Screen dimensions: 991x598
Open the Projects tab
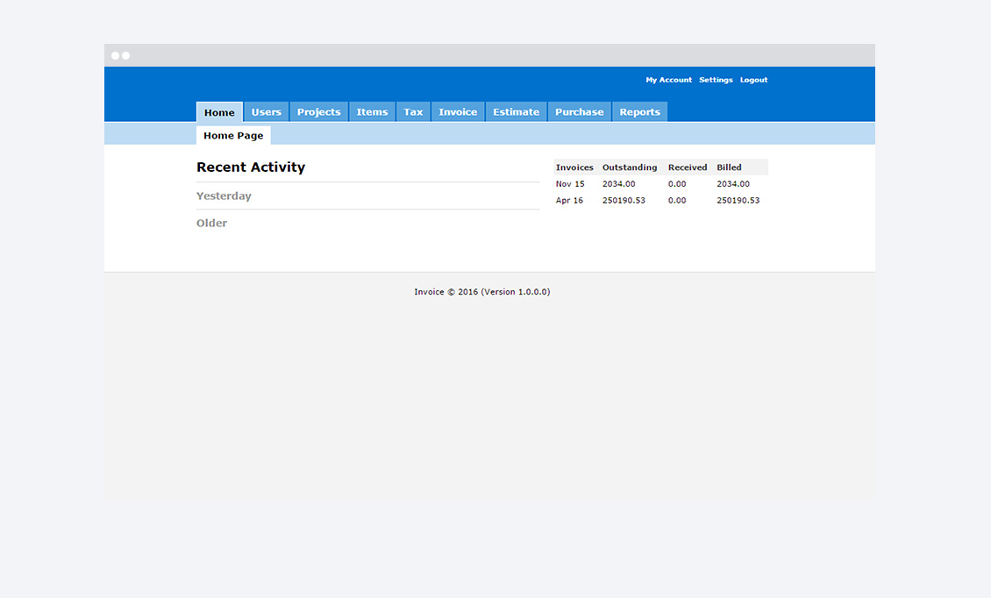click(x=318, y=112)
